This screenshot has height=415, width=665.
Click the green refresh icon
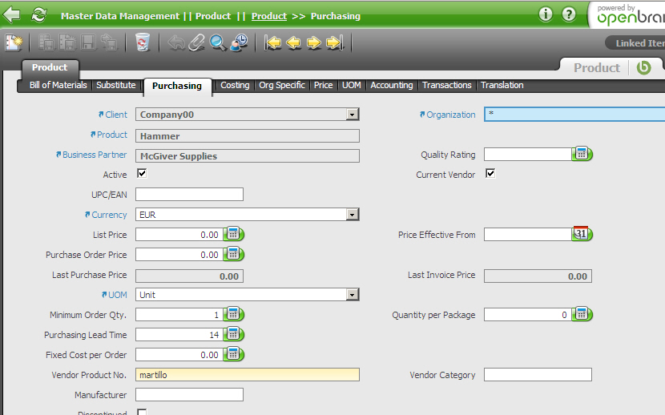tap(38, 15)
